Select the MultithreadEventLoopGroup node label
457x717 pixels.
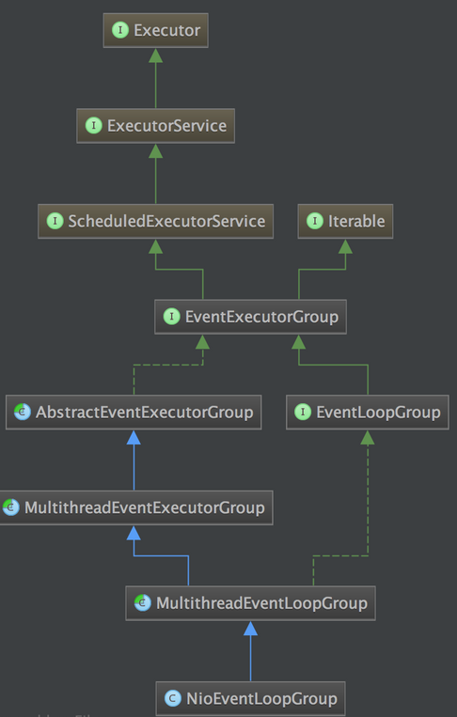click(x=261, y=603)
